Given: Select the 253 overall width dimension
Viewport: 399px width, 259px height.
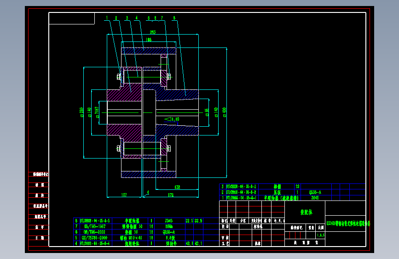Looking at the screenshot, I should click(x=153, y=32).
